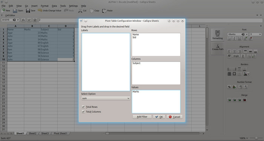Toggle the Total Rows checkbox

click(x=83, y=106)
